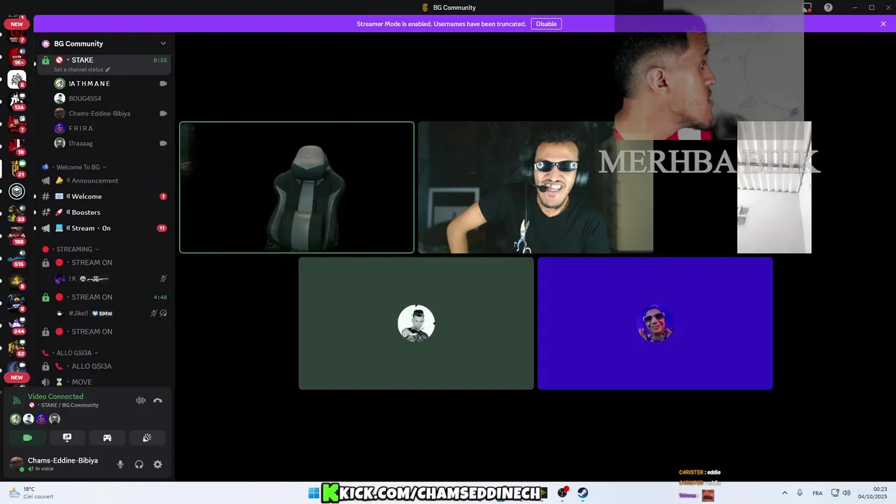The image size is (896, 504).
Task: Dismiss the Streamer Mode banner
Action: click(x=883, y=24)
